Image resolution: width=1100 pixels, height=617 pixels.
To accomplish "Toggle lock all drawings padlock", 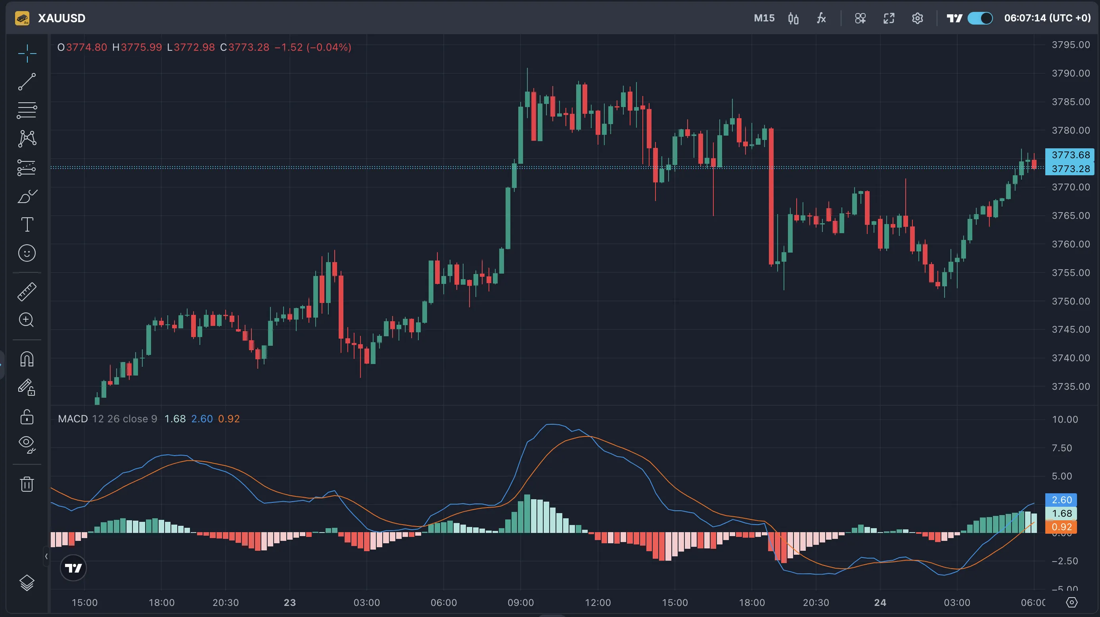I will point(27,417).
